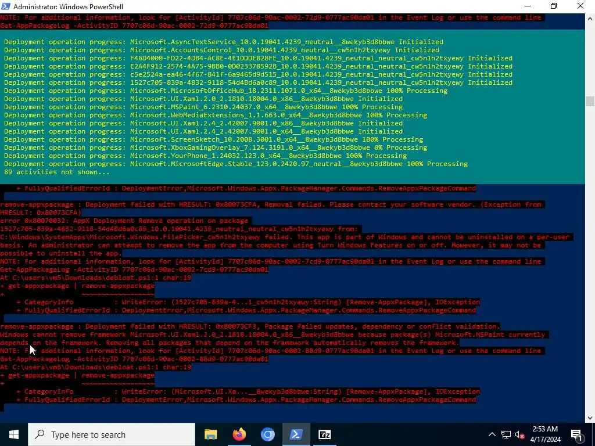Open the clock showing 2:53 AM

pos(545,434)
